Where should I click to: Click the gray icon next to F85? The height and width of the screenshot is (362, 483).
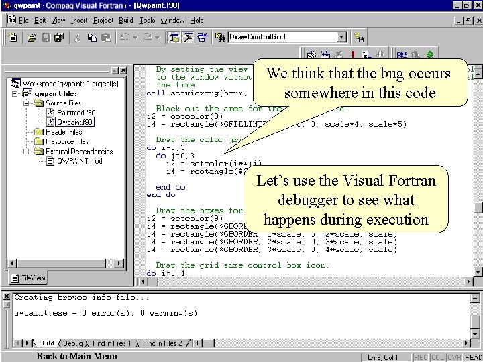(416, 55)
